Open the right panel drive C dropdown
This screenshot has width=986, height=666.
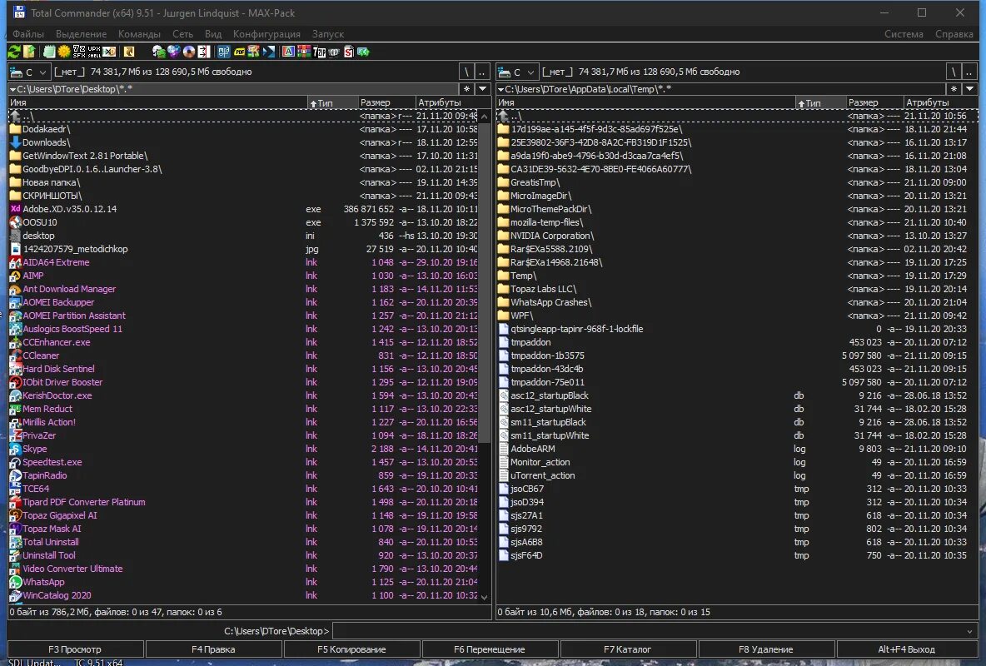[x=517, y=72]
